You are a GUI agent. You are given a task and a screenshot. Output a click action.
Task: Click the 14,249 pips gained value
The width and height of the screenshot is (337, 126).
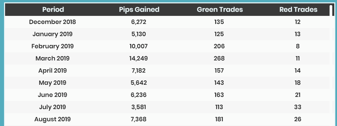point(139,58)
